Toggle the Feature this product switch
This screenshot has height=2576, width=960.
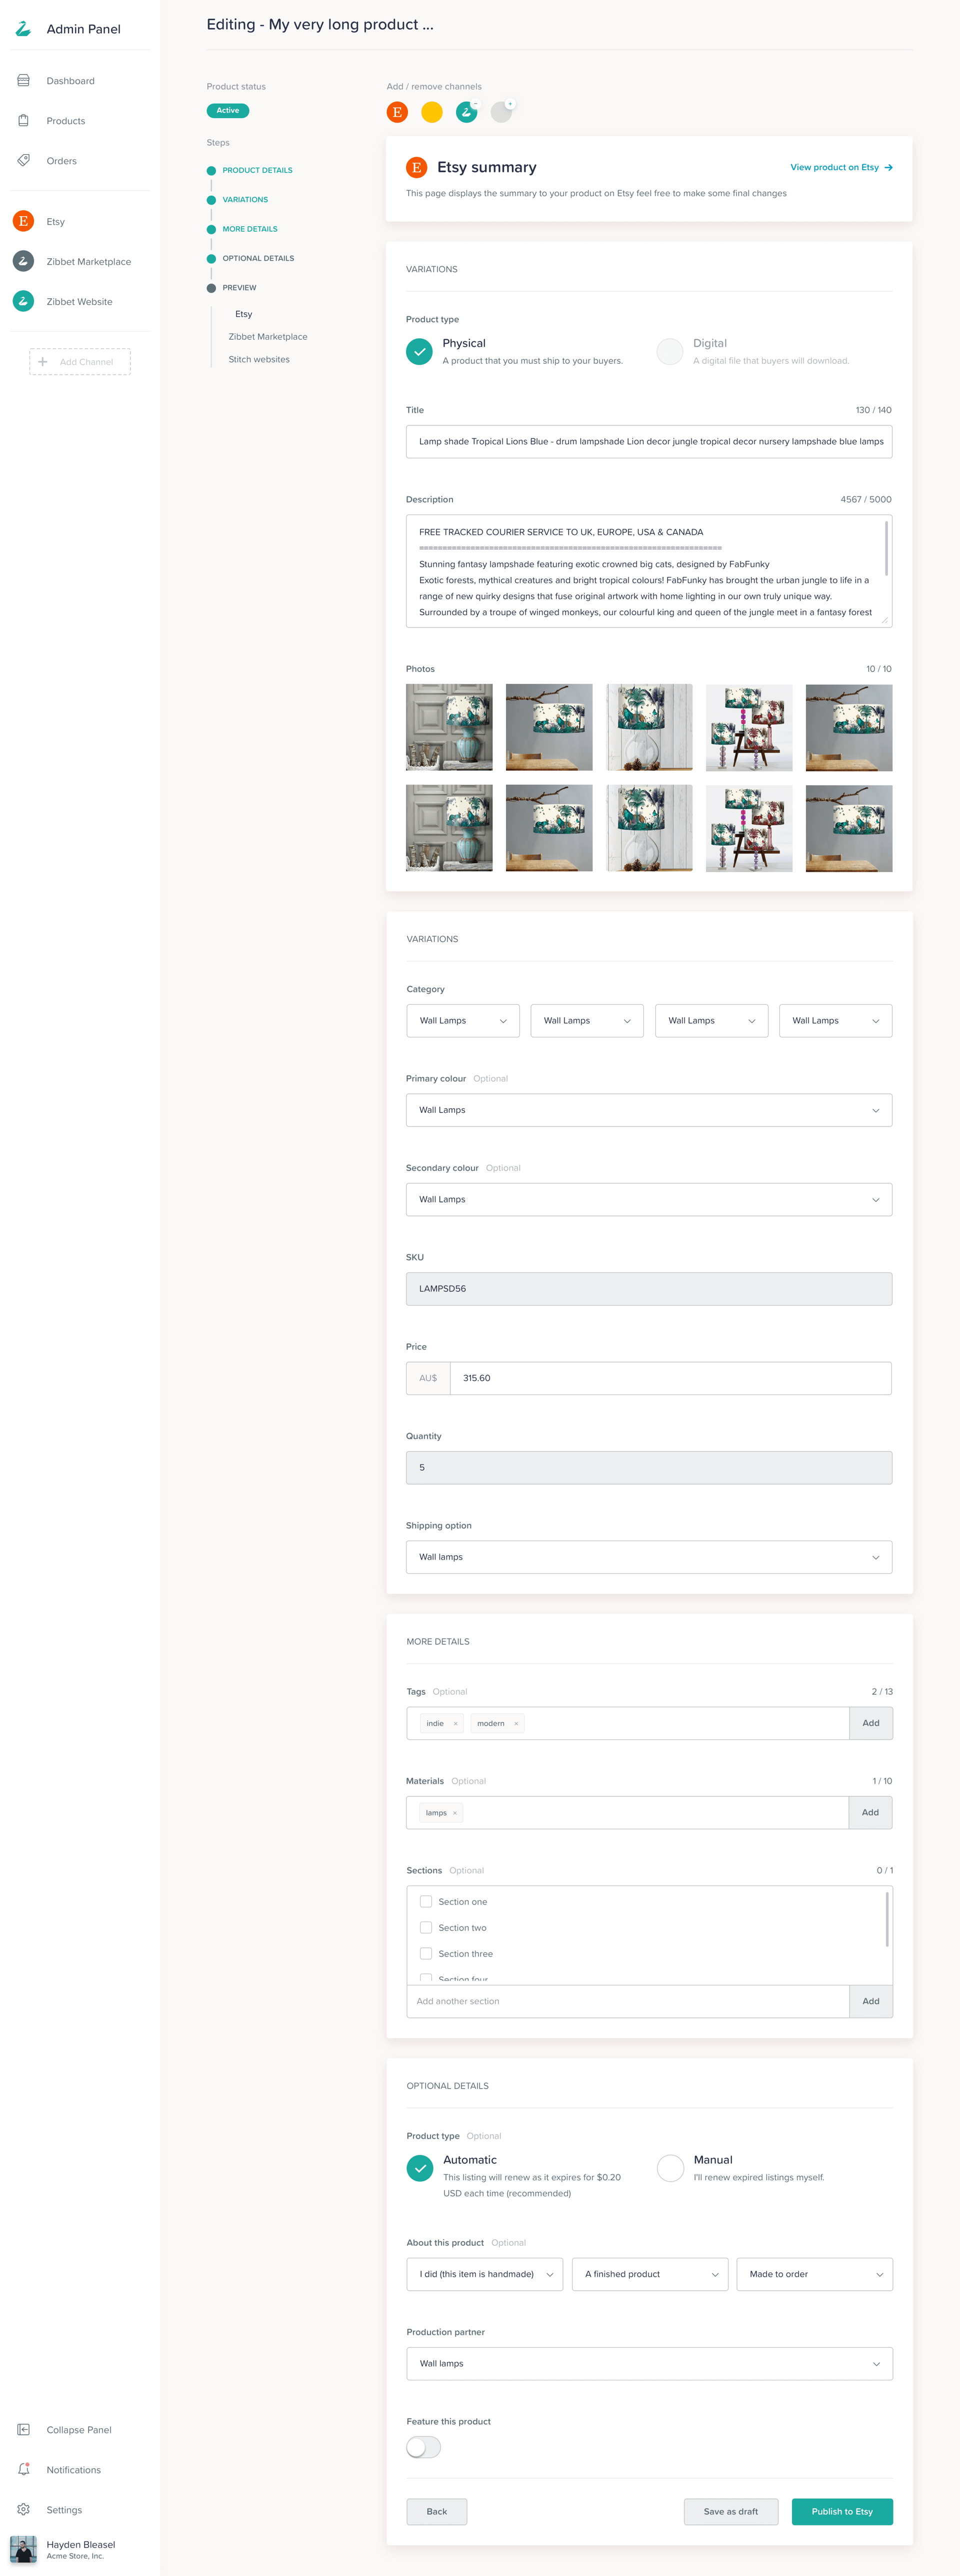(423, 2446)
